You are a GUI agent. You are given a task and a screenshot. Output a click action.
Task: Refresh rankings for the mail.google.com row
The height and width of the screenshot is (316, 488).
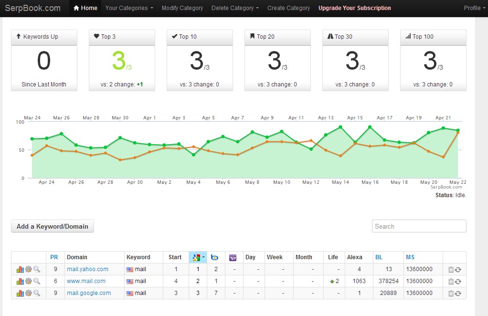(x=458, y=293)
